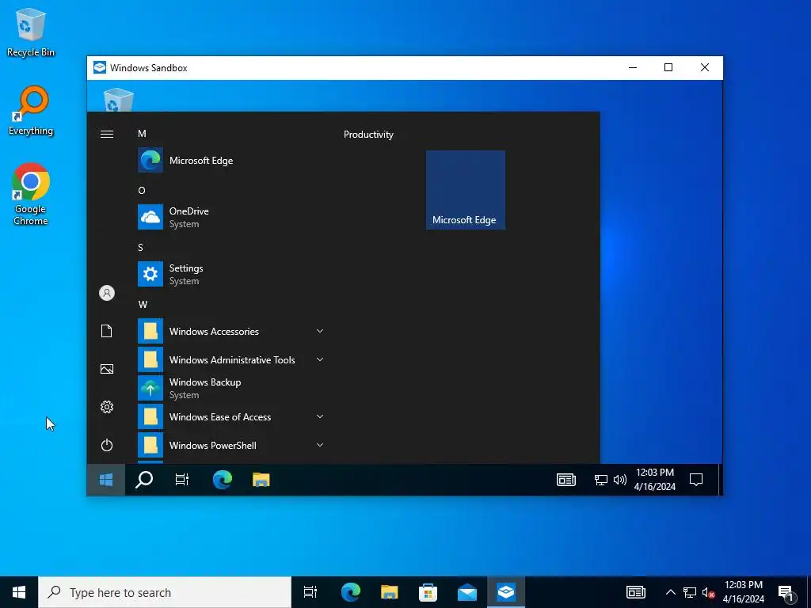The width and height of the screenshot is (811, 608).
Task: Open the Windows Accessories folder icon
Action: point(150,331)
